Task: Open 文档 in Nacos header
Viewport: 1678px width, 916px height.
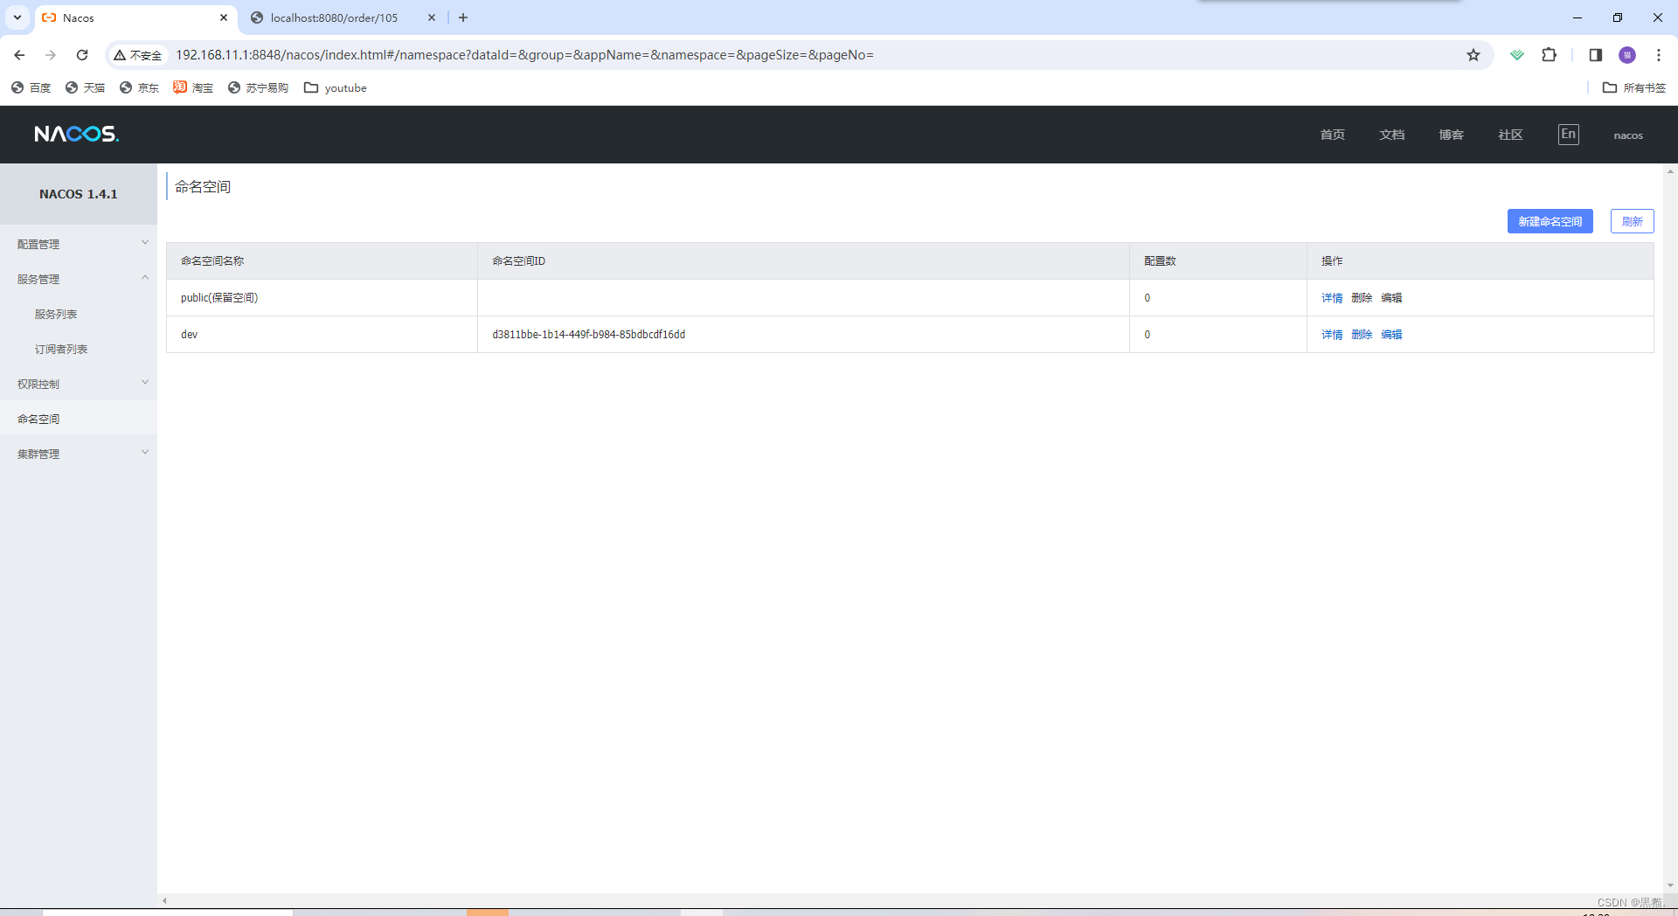Action: pos(1391,135)
